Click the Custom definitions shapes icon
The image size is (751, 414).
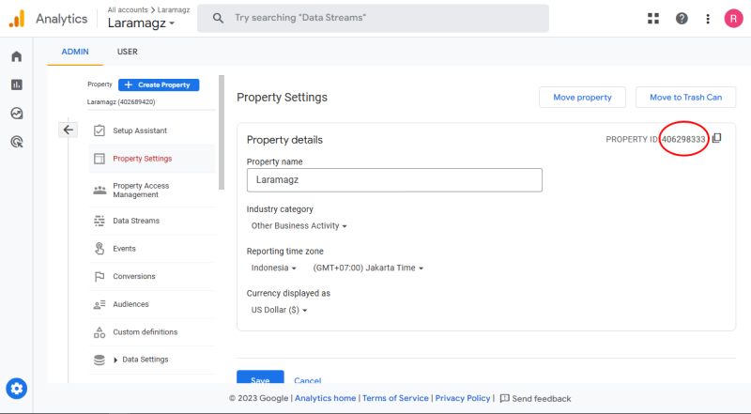click(100, 332)
